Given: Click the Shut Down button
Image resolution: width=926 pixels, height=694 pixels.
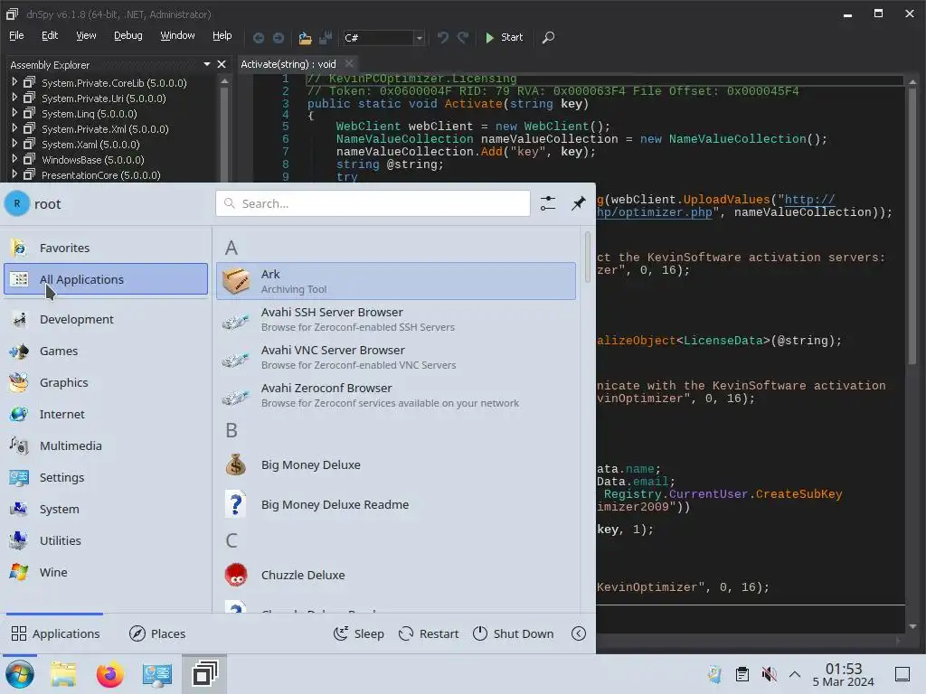Looking at the screenshot, I should [514, 633].
